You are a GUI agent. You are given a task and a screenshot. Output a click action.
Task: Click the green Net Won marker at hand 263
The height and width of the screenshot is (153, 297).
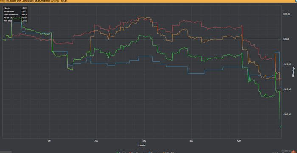[126, 46]
